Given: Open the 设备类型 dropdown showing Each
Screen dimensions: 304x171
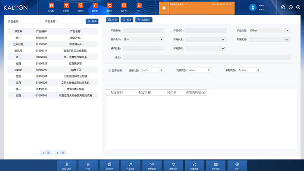Looking at the screenshot, I should 152,70.
